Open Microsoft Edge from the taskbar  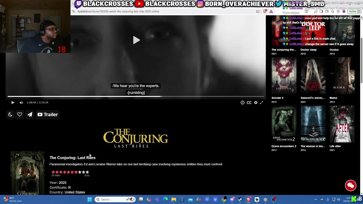[165, 199]
